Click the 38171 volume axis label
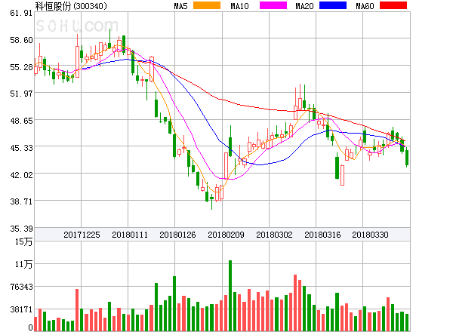 coord(21,309)
